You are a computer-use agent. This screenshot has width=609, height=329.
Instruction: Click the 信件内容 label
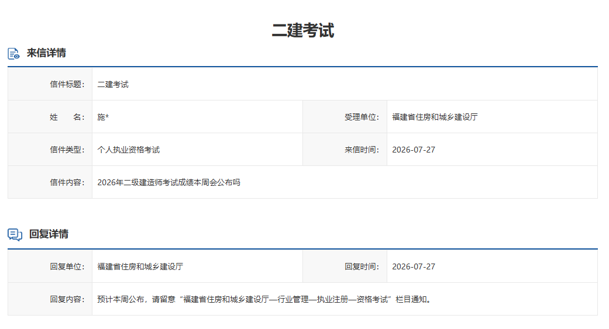pyautogui.click(x=67, y=182)
